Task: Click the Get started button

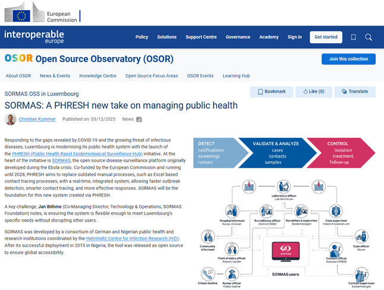Action: point(326,37)
